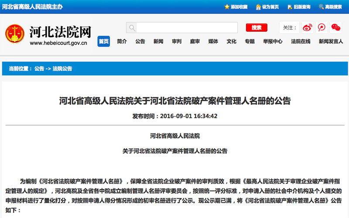Viewport: 349px width, 218px height.
Task: Click the 添加收藏 link
Action: coord(239,7)
